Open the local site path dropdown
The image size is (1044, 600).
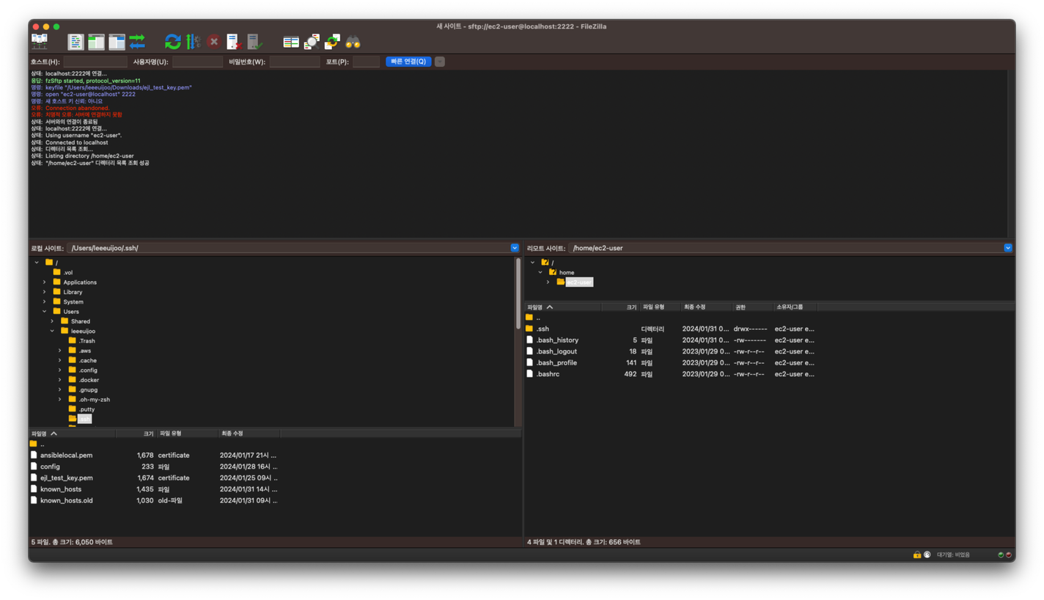(x=514, y=248)
